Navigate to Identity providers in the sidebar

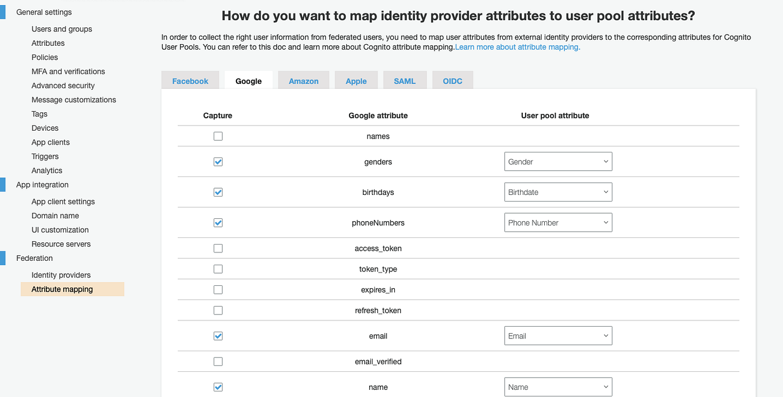[x=61, y=275]
